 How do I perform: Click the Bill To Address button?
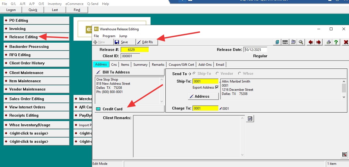[129, 72]
